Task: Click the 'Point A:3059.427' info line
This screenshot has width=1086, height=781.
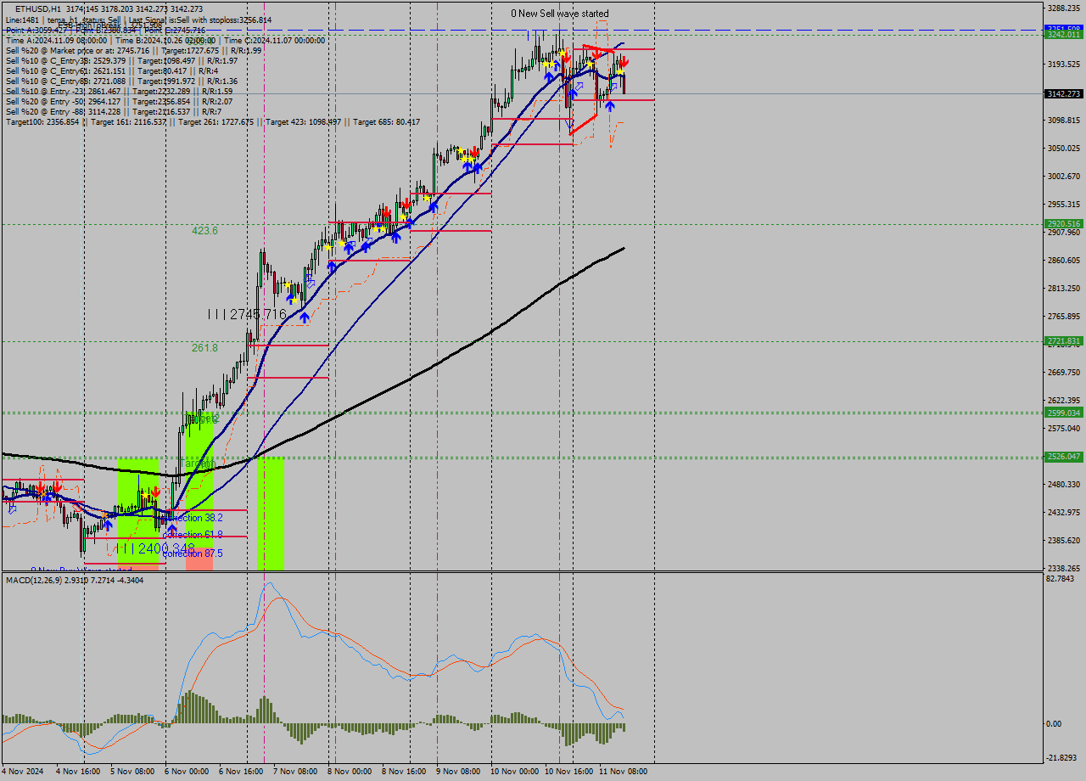Action: (x=105, y=30)
